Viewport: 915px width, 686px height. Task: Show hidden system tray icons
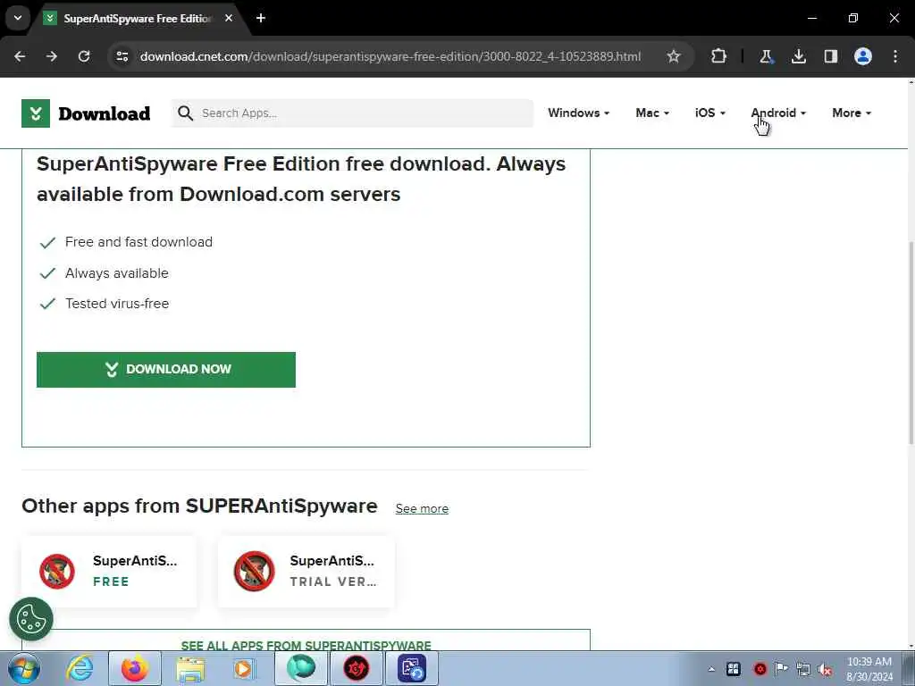710,669
